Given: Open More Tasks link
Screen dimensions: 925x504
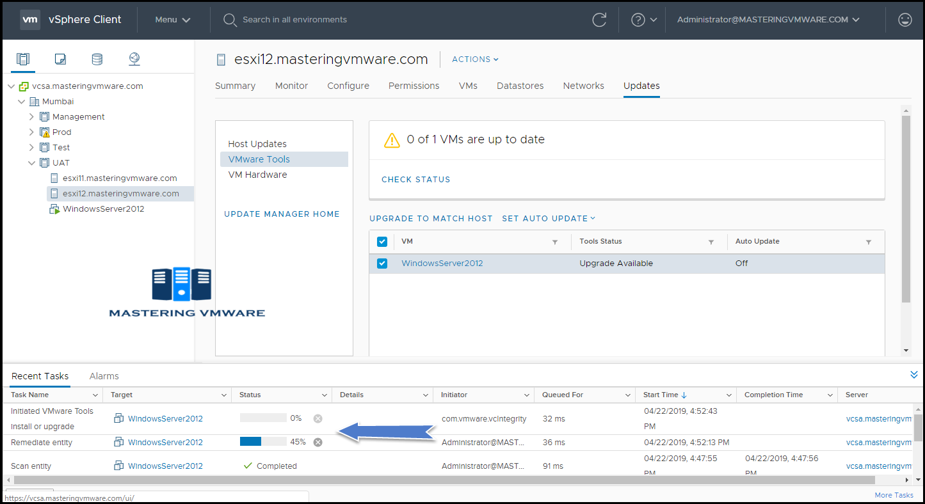Looking at the screenshot, I should (894, 495).
